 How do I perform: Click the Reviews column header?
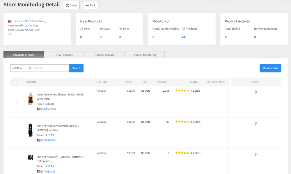(x=161, y=82)
